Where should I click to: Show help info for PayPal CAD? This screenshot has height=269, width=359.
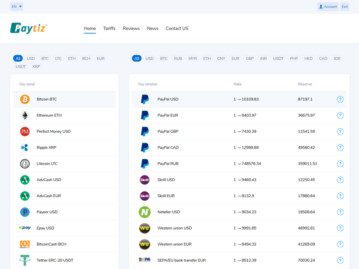[x=340, y=148]
